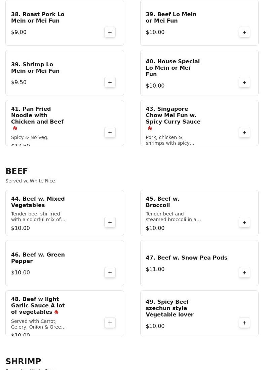Screen dimensions: 264x370
Task: Add Beef w. Mixed Vegetables to order
Action: click(110, 223)
